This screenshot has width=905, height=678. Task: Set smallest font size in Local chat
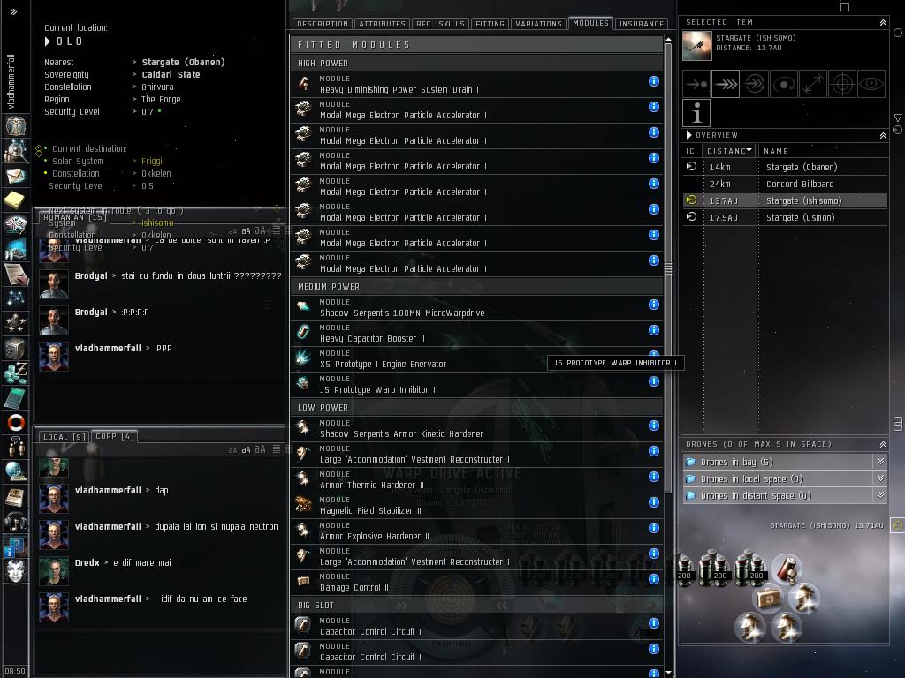point(232,450)
